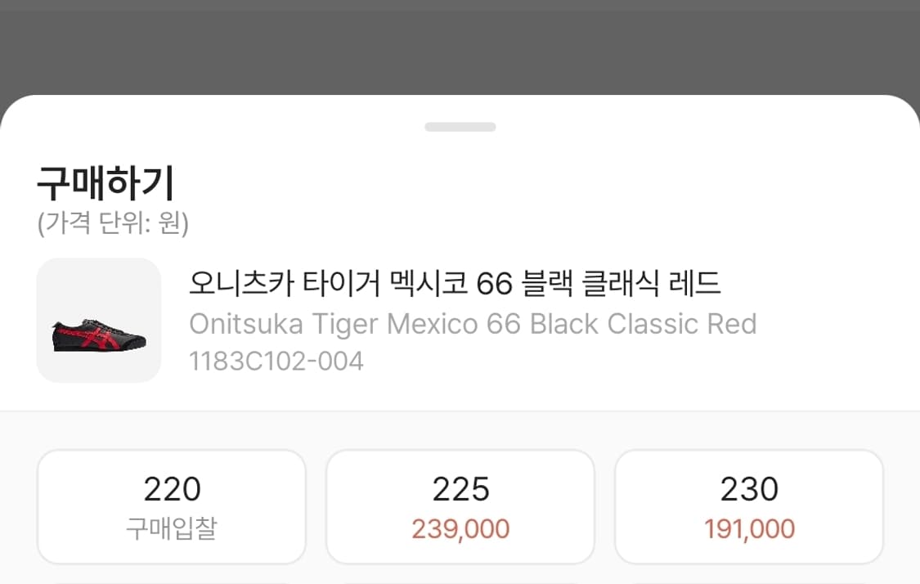Click the 구매입찰 label in size 220 box
This screenshot has width=920, height=584.
click(171, 528)
